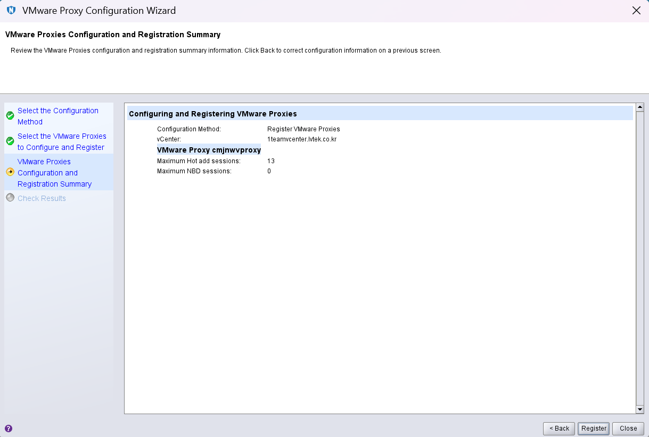Screen dimensions: 649x437
Task: Click yellow arrow icon beside Registration Summary step
Action: coord(10,172)
